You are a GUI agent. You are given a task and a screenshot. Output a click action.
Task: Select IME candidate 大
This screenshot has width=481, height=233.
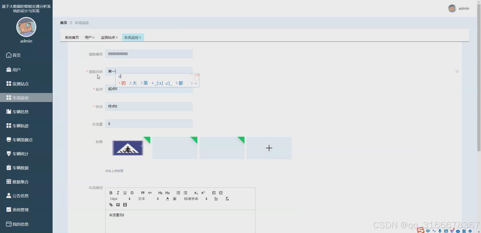133,83
